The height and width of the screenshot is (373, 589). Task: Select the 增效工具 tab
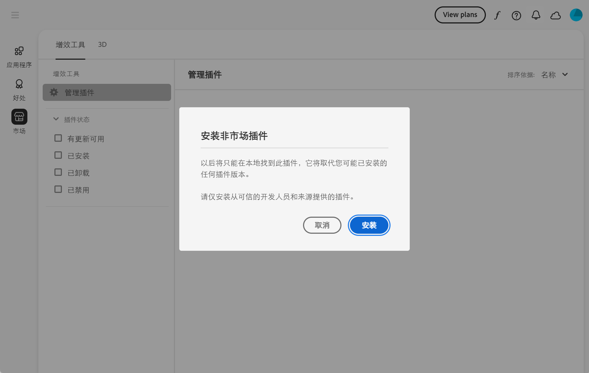(70, 45)
